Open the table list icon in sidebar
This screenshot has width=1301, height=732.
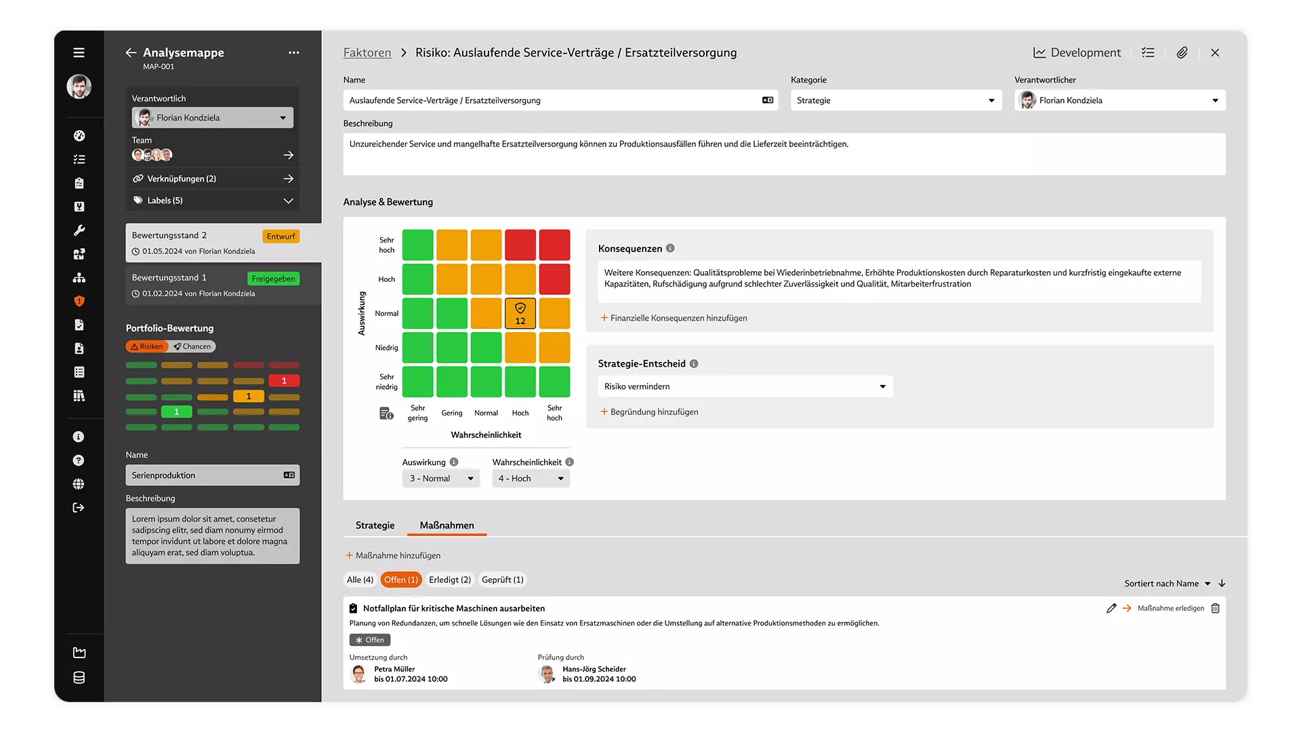(79, 372)
